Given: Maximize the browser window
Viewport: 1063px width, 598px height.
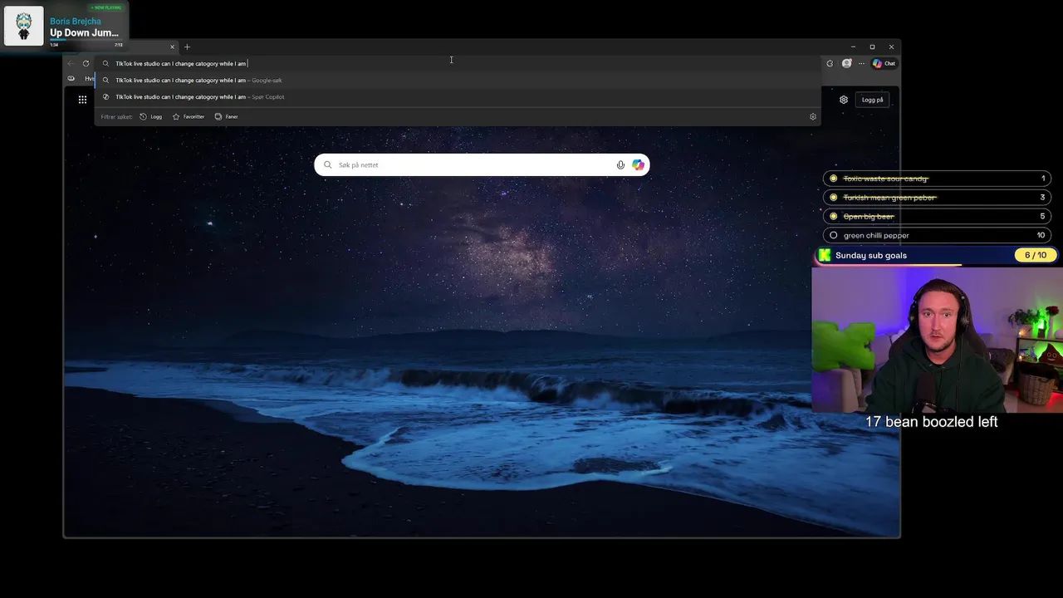Looking at the screenshot, I should coord(872,47).
